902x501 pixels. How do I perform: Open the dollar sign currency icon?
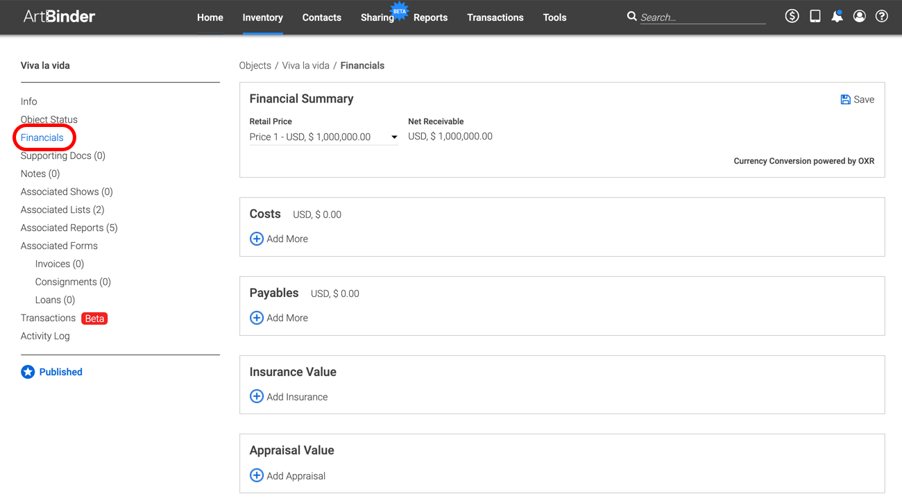tap(792, 16)
